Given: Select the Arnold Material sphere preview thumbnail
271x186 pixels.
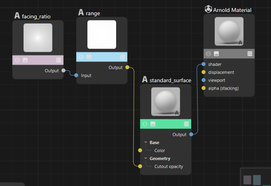Looking at the screenshot, I should click(x=229, y=31).
